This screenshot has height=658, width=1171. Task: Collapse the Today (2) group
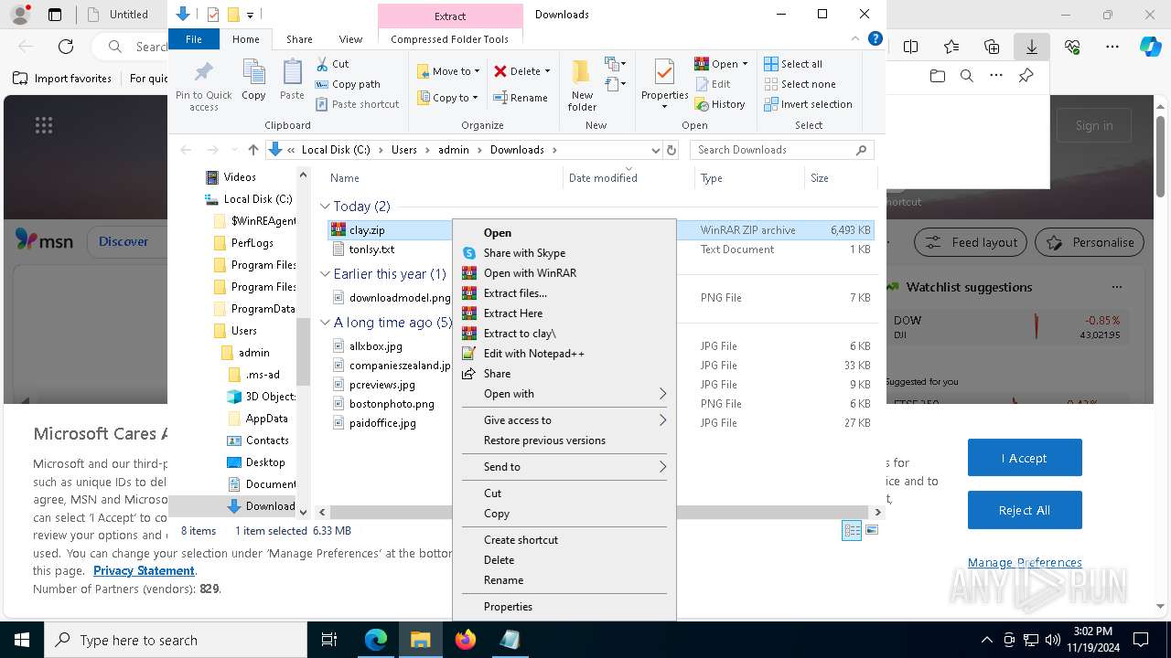click(325, 207)
